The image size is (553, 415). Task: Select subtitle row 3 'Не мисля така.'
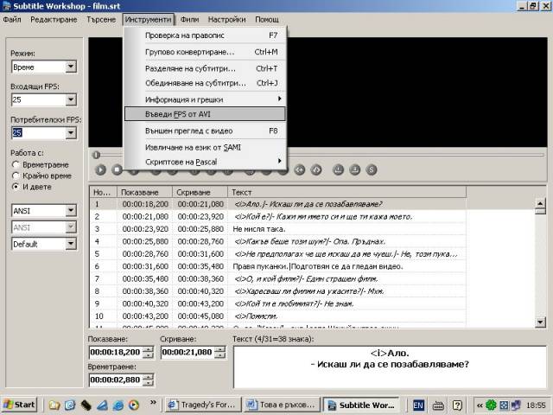pyautogui.click(x=278, y=229)
